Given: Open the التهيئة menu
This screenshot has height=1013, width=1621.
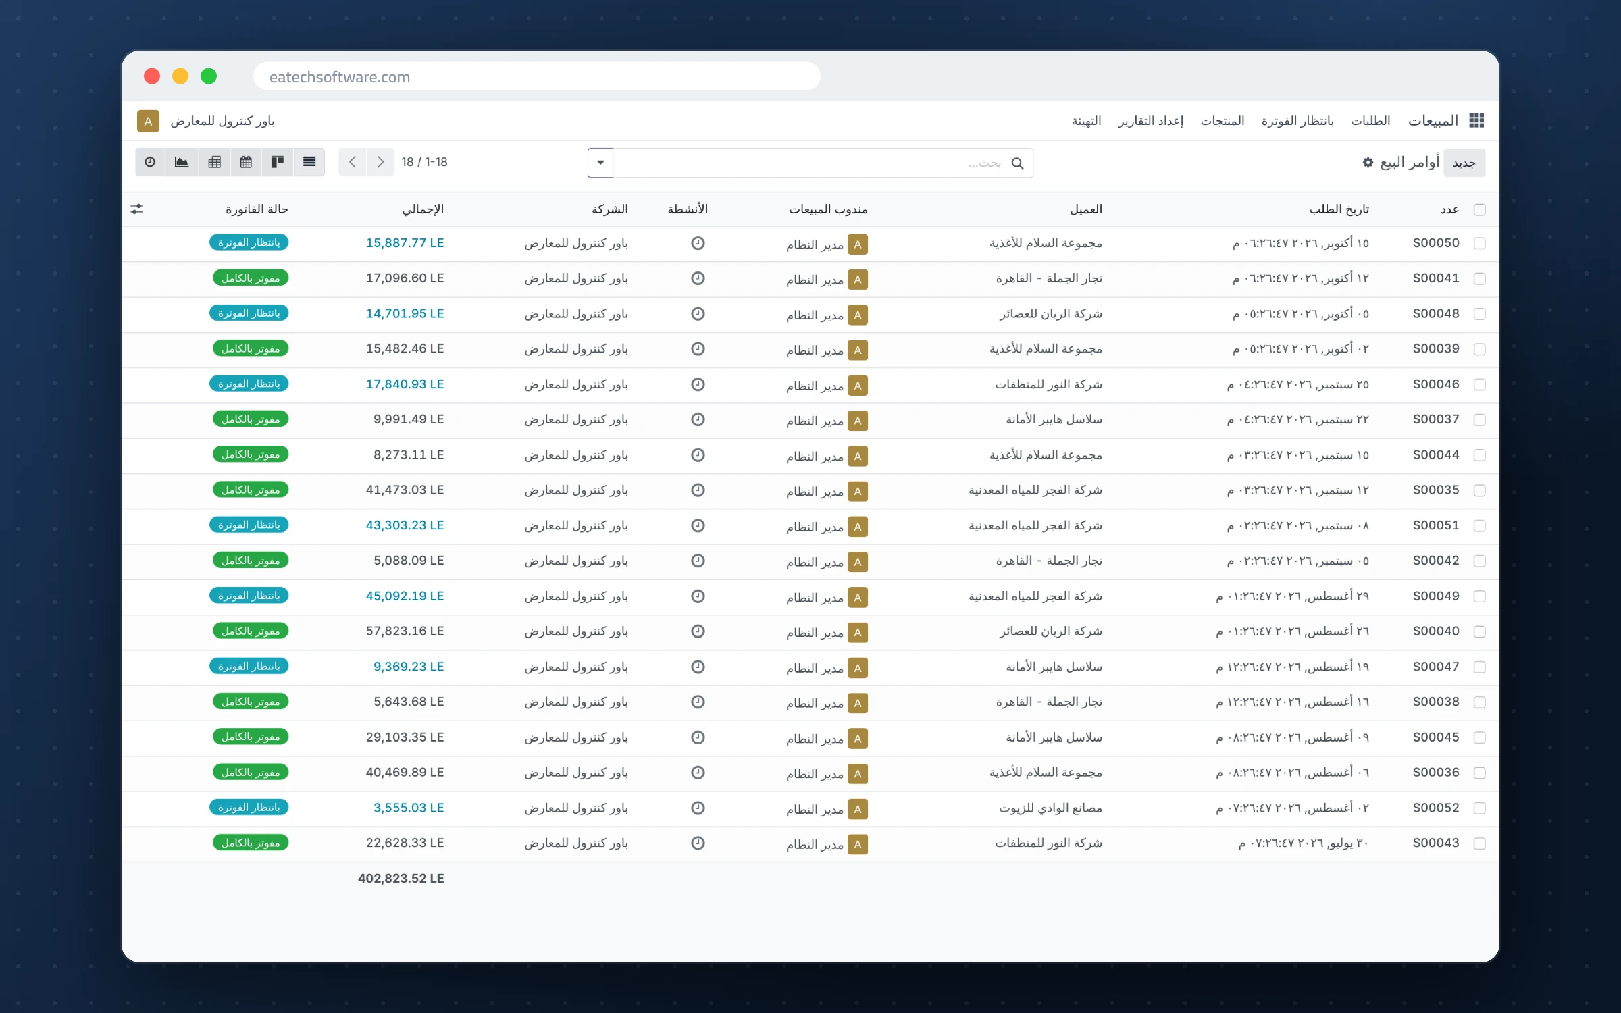Looking at the screenshot, I should click(1086, 121).
